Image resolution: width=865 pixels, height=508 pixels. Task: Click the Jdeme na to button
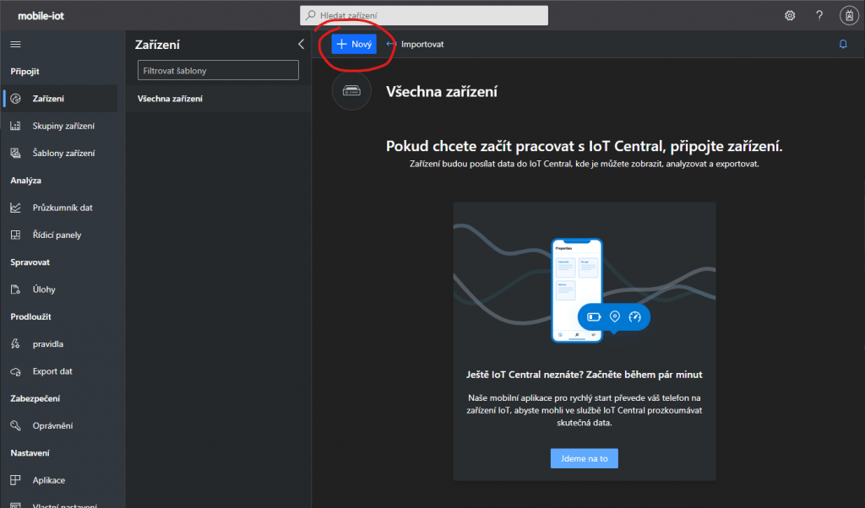pos(584,458)
